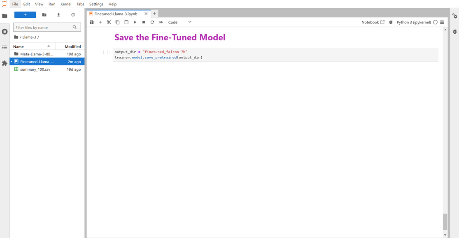Click the Llama-3 breadcrumb folder

(29, 37)
